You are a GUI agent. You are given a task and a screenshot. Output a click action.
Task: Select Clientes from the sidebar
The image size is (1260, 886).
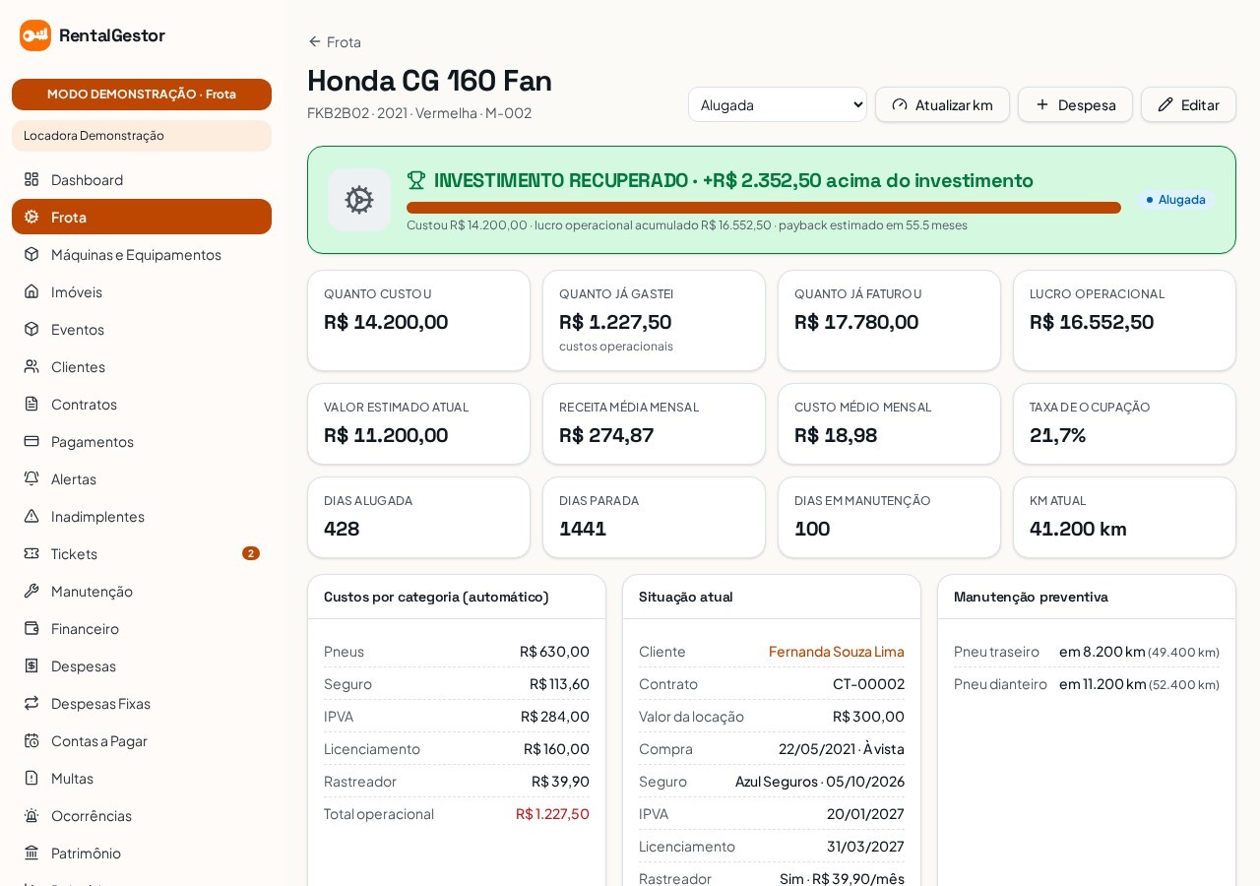pos(142,366)
